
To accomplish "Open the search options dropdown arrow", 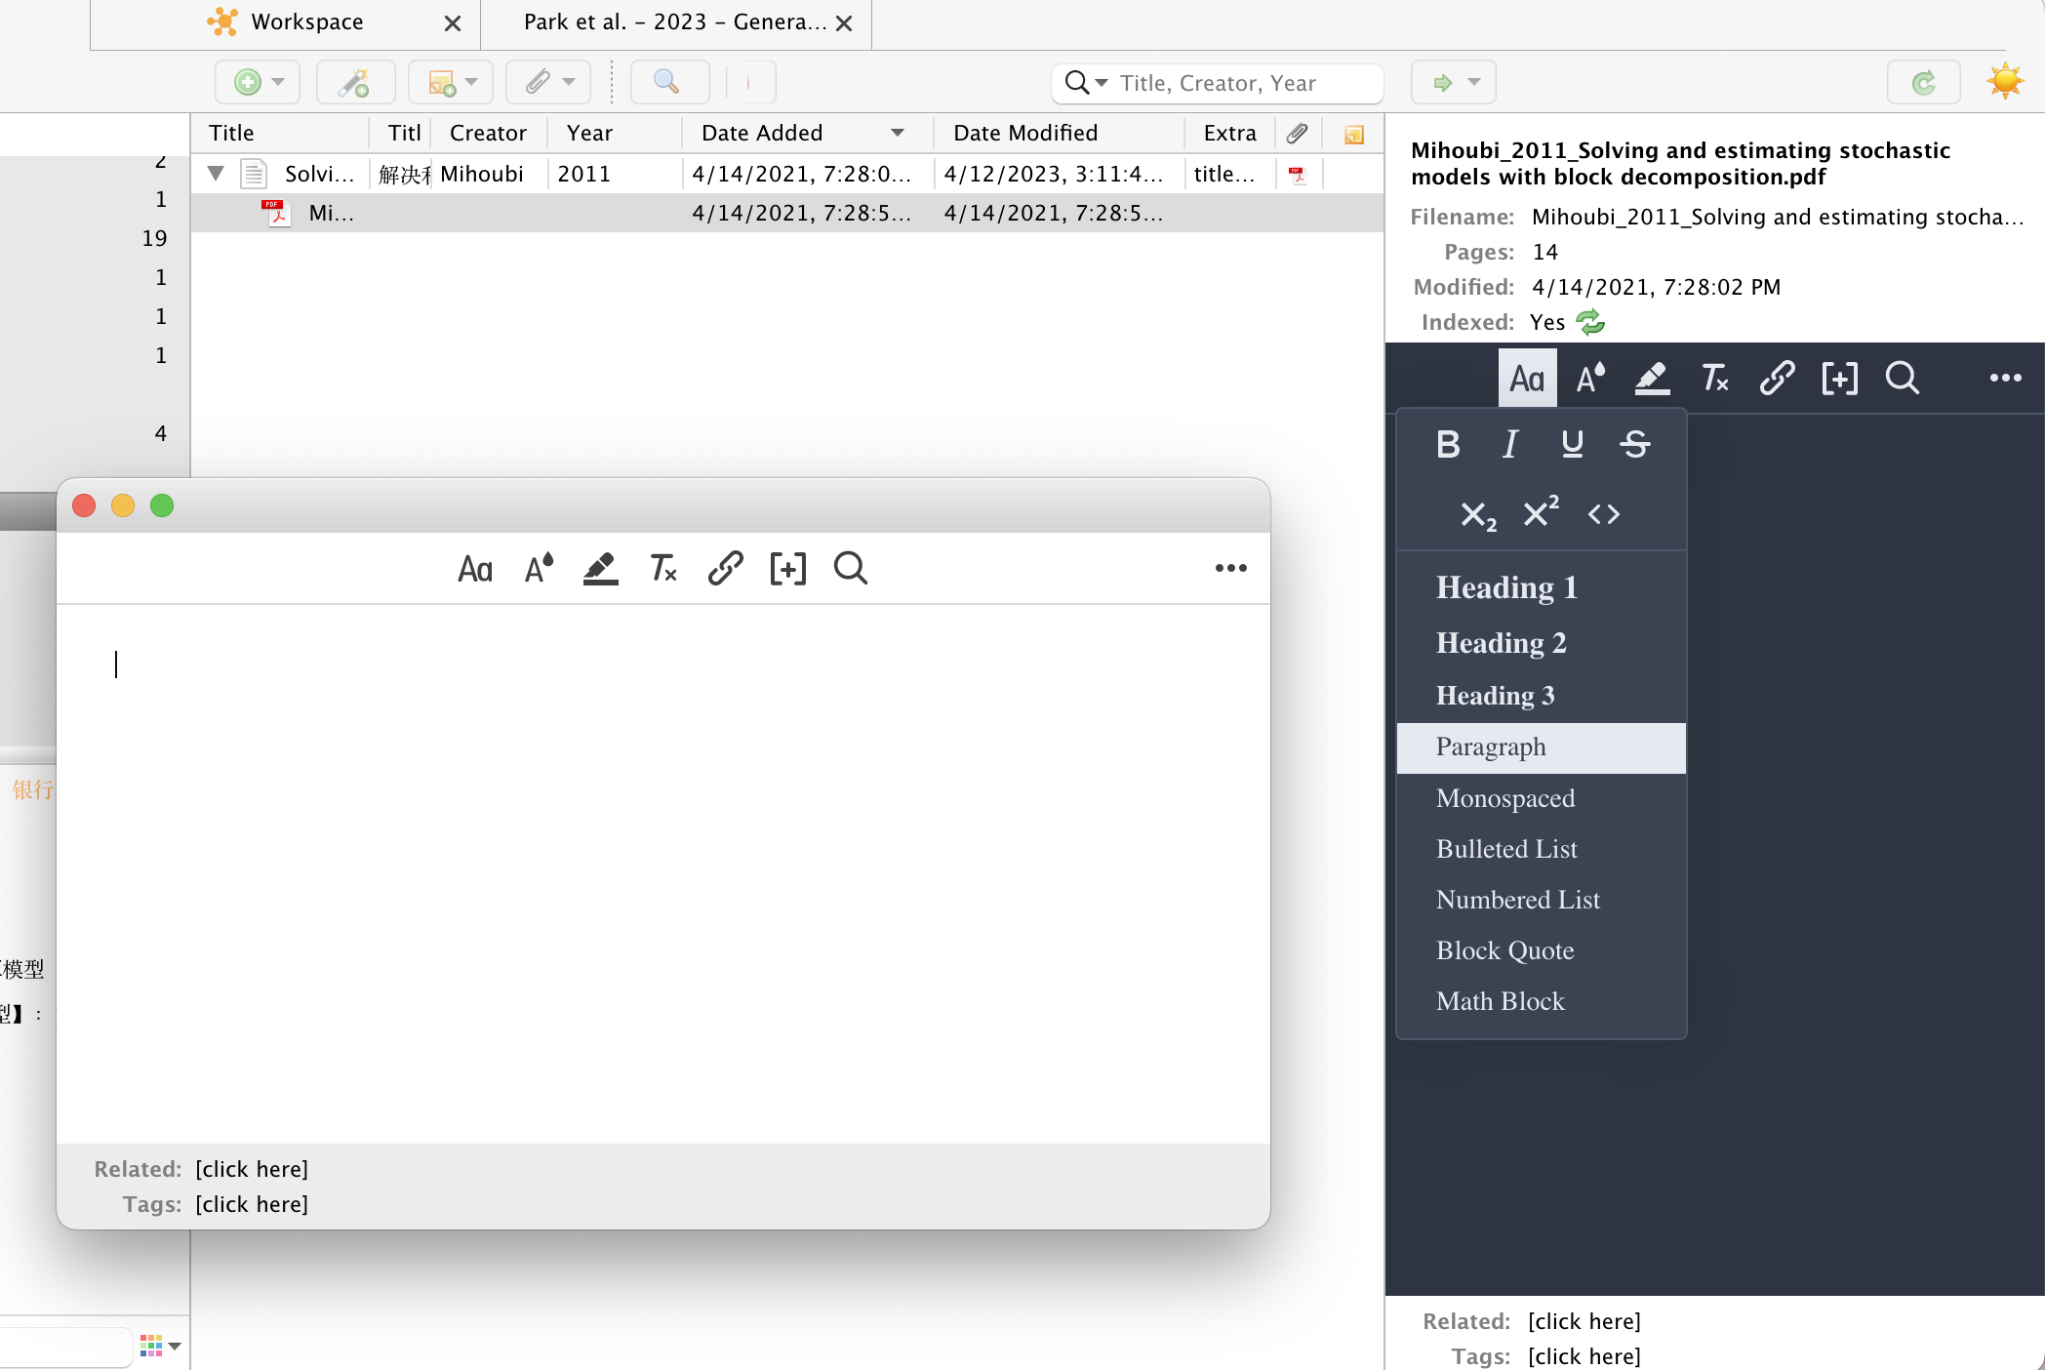I will pos(1101,83).
